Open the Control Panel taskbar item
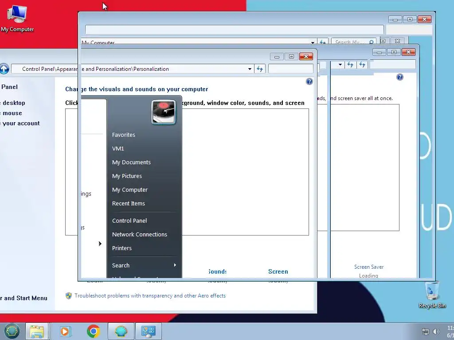Image resolution: width=454 pixels, height=340 pixels. 149,331
